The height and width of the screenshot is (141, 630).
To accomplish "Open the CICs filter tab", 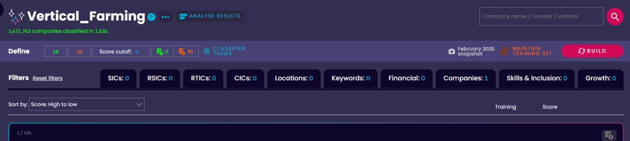I will tap(245, 78).
